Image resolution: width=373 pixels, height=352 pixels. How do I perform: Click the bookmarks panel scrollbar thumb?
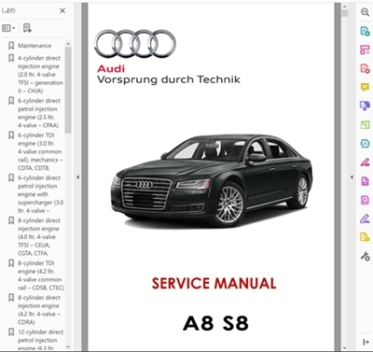coord(68,91)
